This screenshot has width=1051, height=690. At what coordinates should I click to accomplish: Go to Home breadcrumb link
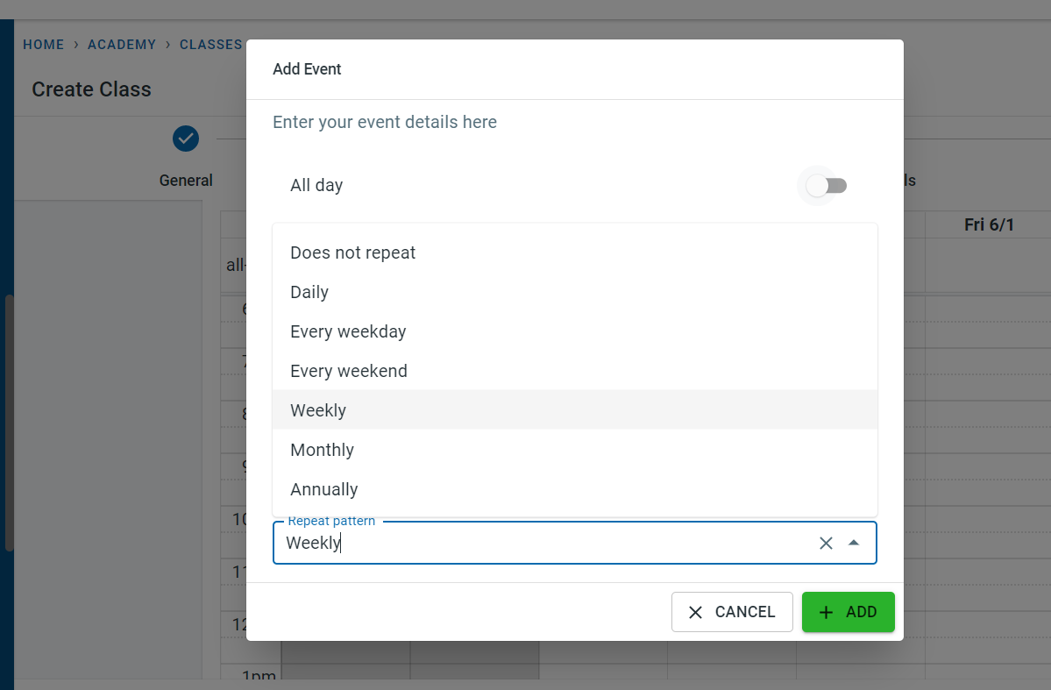click(x=44, y=45)
